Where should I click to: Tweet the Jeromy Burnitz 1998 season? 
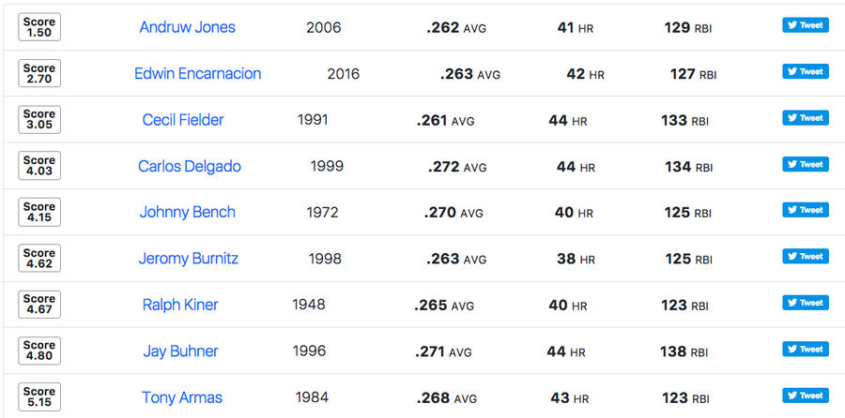point(806,256)
